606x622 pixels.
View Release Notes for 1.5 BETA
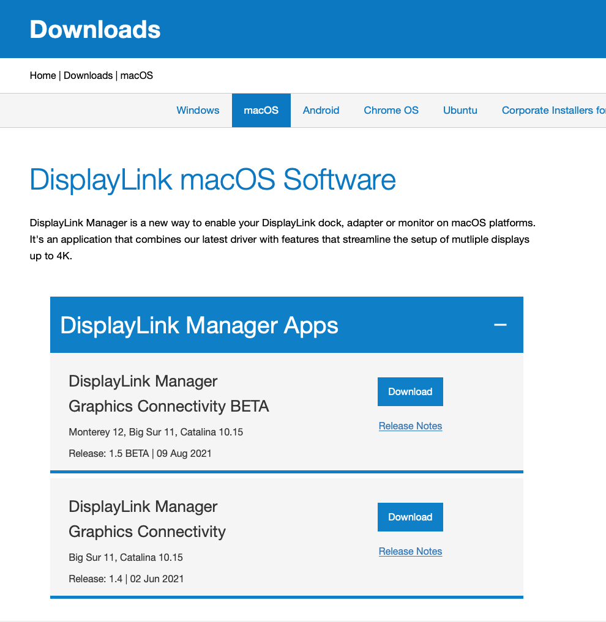410,426
